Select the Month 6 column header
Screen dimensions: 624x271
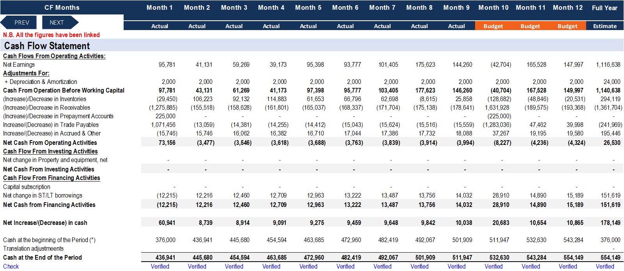pos(345,7)
